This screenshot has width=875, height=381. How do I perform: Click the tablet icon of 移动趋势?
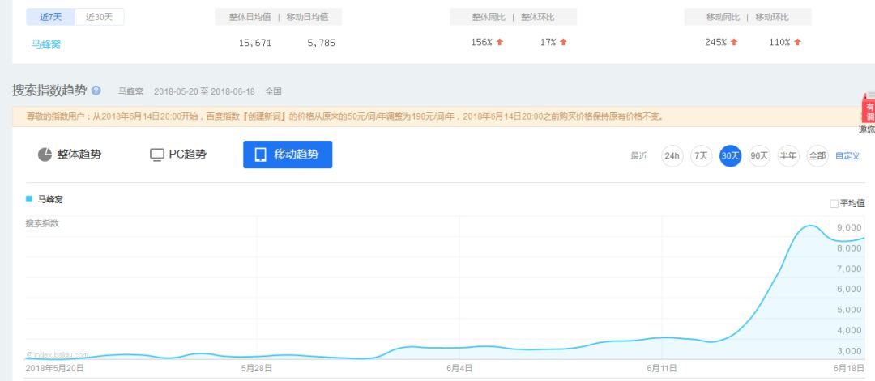261,155
